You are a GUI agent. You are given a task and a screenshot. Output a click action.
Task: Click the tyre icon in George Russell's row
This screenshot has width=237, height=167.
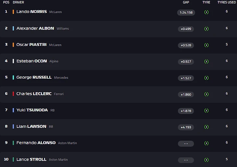click(206, 78)
